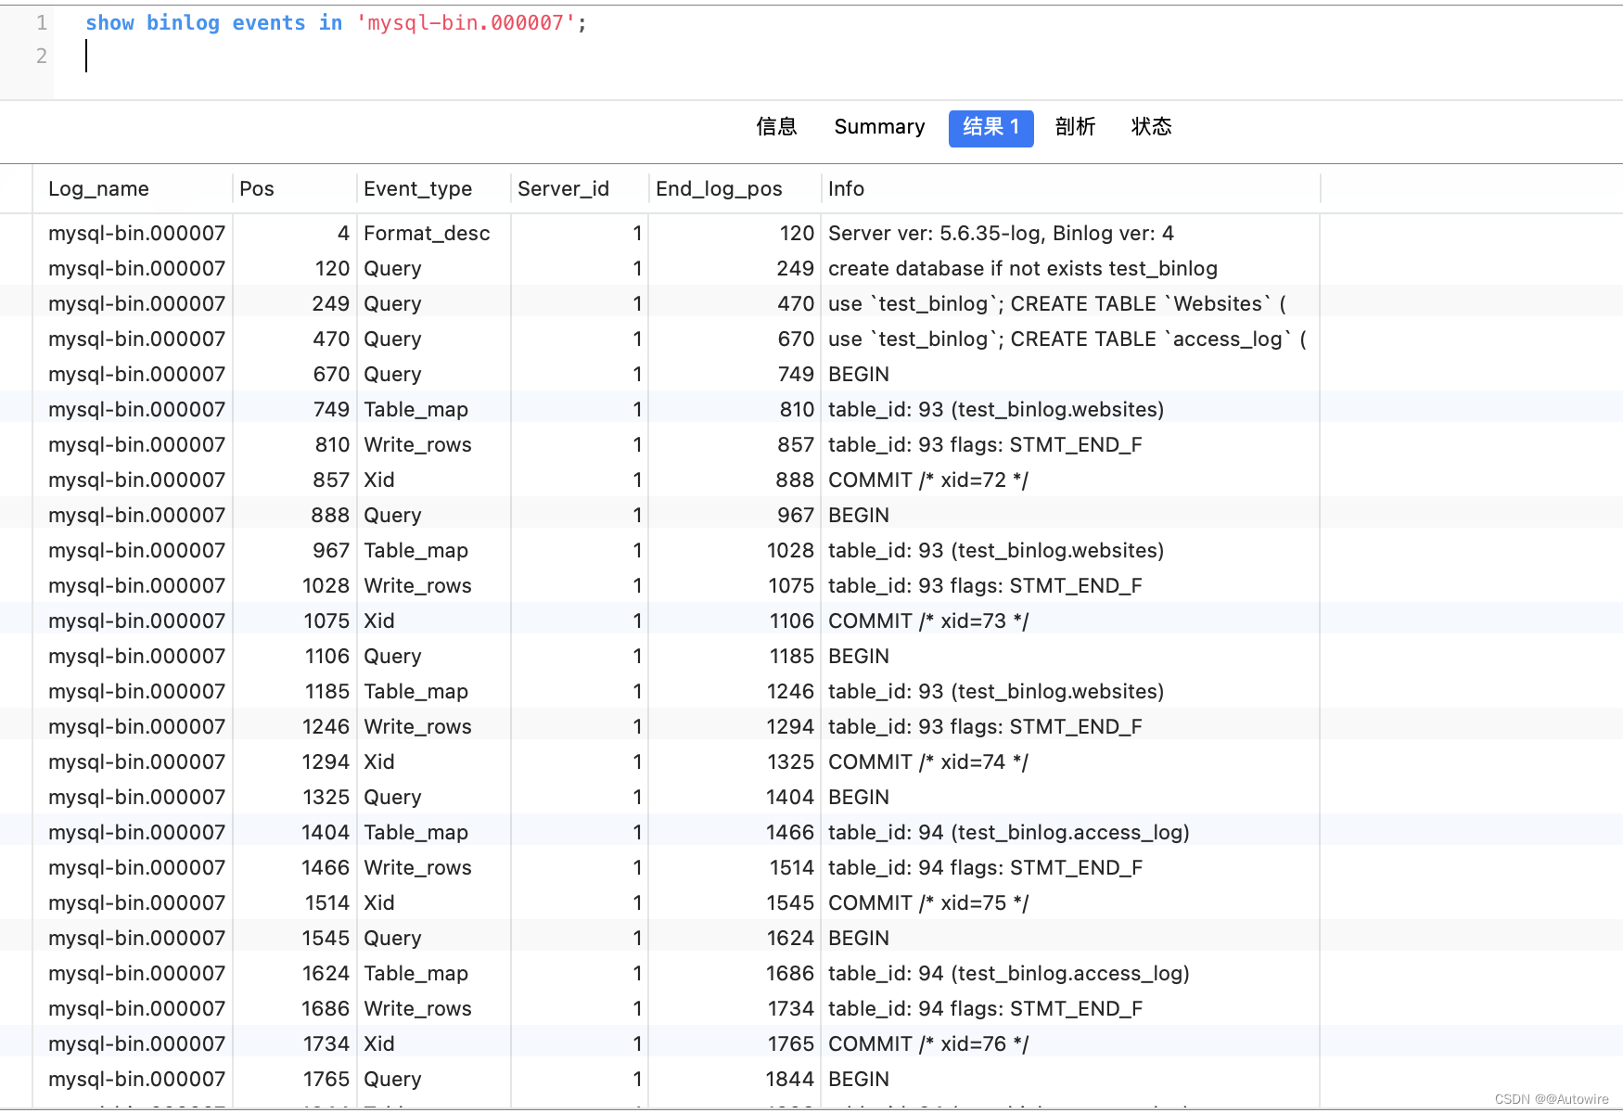Place cursor on SQL editor line 2

[x=835, y=57]
